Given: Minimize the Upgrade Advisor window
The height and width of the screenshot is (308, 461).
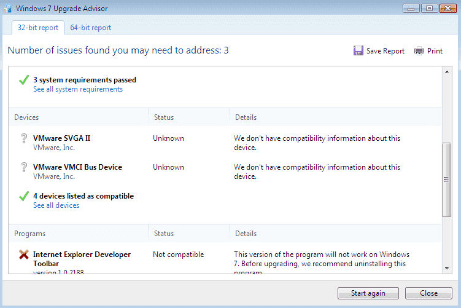Looking at the screenshot, I should tap(411, 9).
